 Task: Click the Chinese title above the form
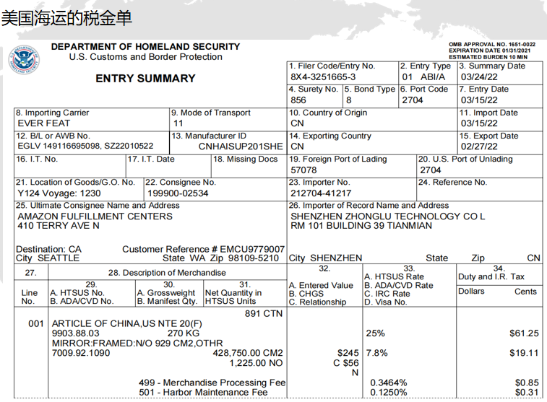tap(66, 17)
